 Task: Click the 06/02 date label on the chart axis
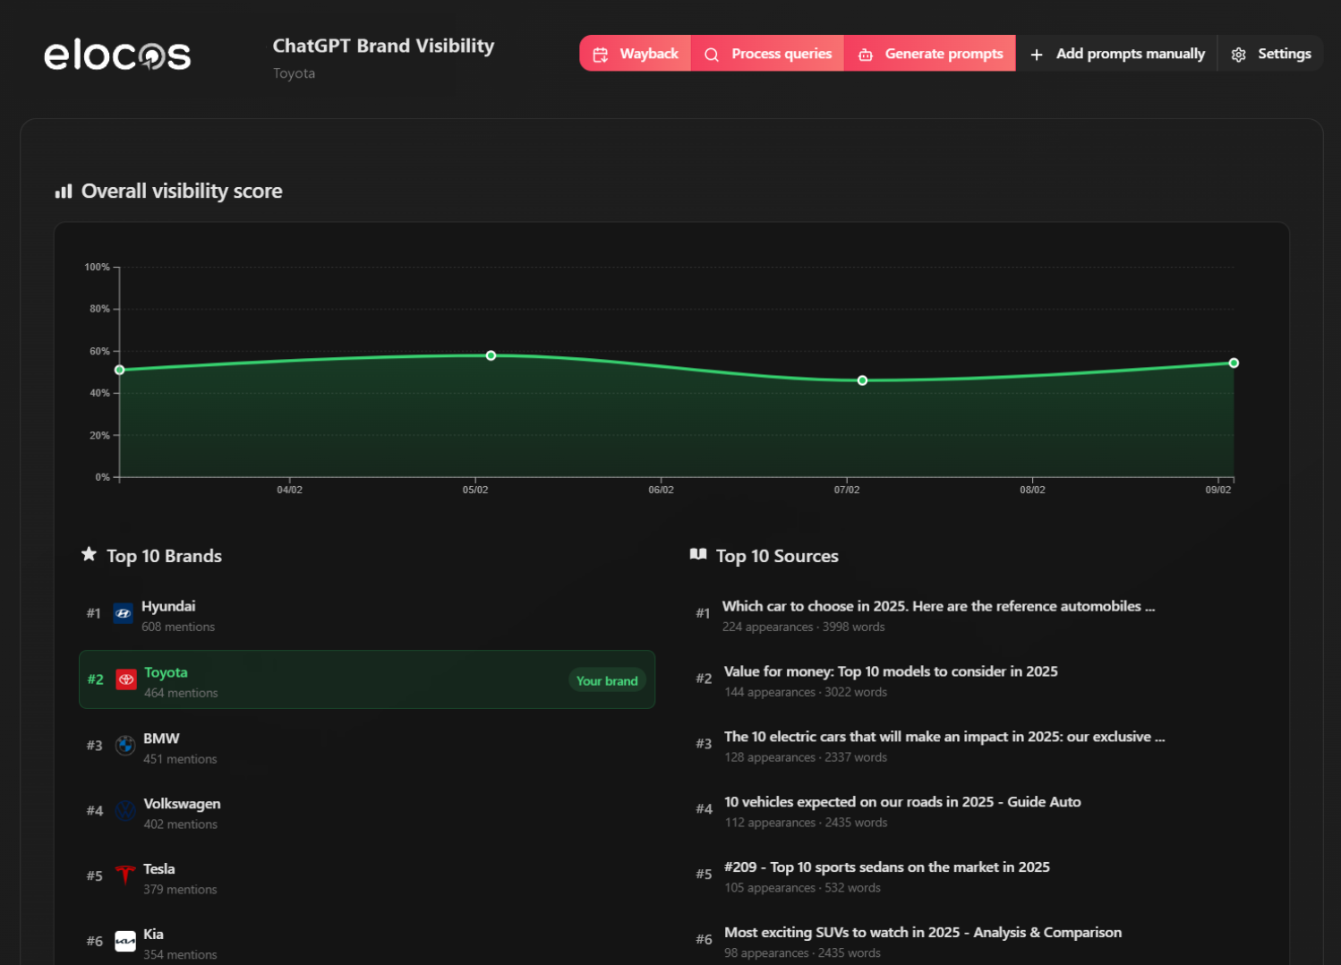[x=661, y=490]
